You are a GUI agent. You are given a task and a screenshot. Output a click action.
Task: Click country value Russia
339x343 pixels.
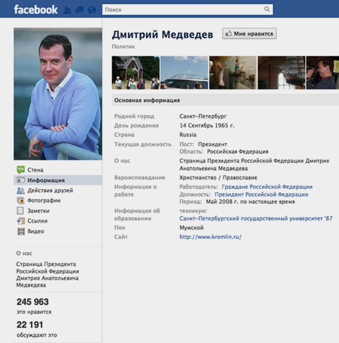(x=188, y=134)
